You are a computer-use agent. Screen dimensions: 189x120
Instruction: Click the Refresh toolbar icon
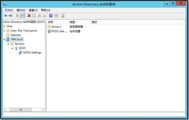(39, 16)
